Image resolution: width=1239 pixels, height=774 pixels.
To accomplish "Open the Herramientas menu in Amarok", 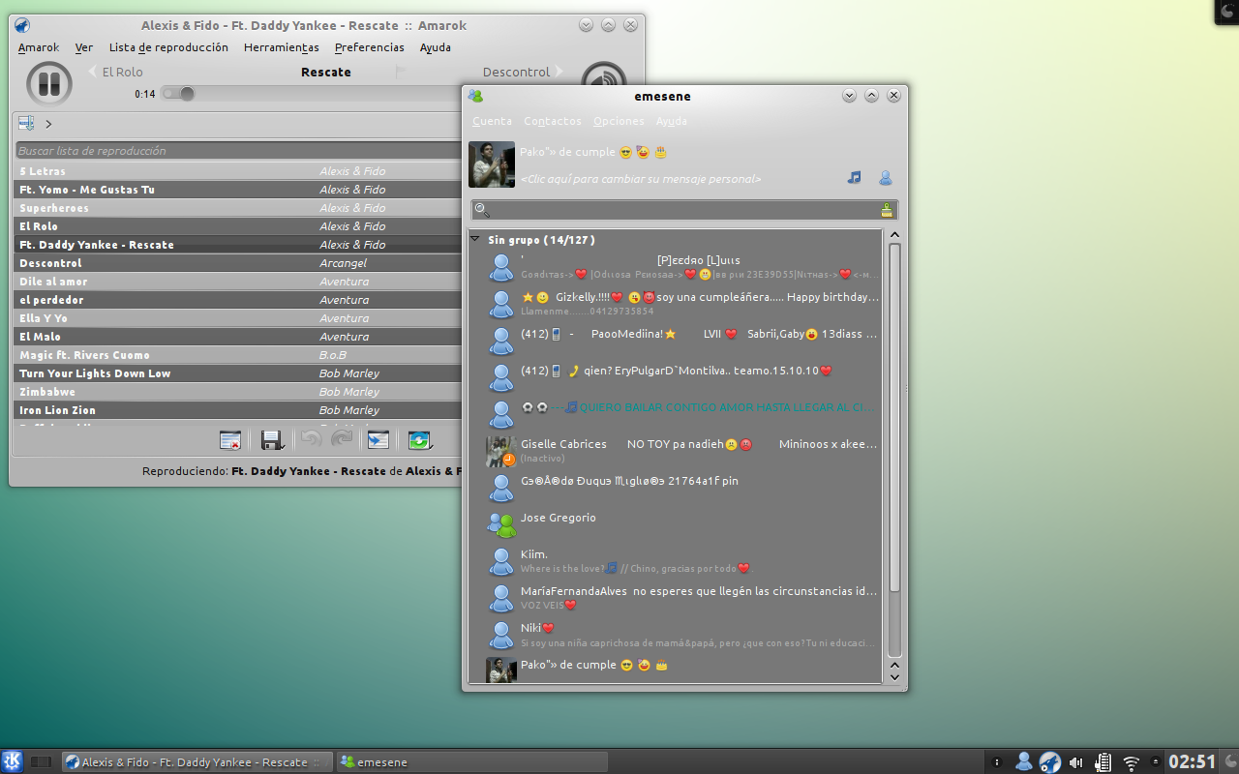I will pyautogui.click(x=282, y=47).
